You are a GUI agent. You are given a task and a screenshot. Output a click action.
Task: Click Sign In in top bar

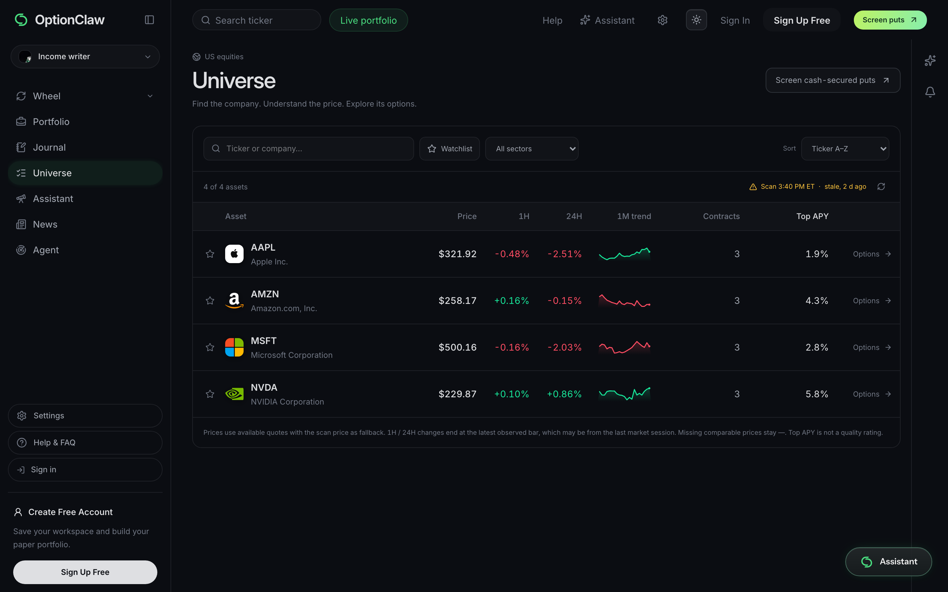[x=735, y=20]
